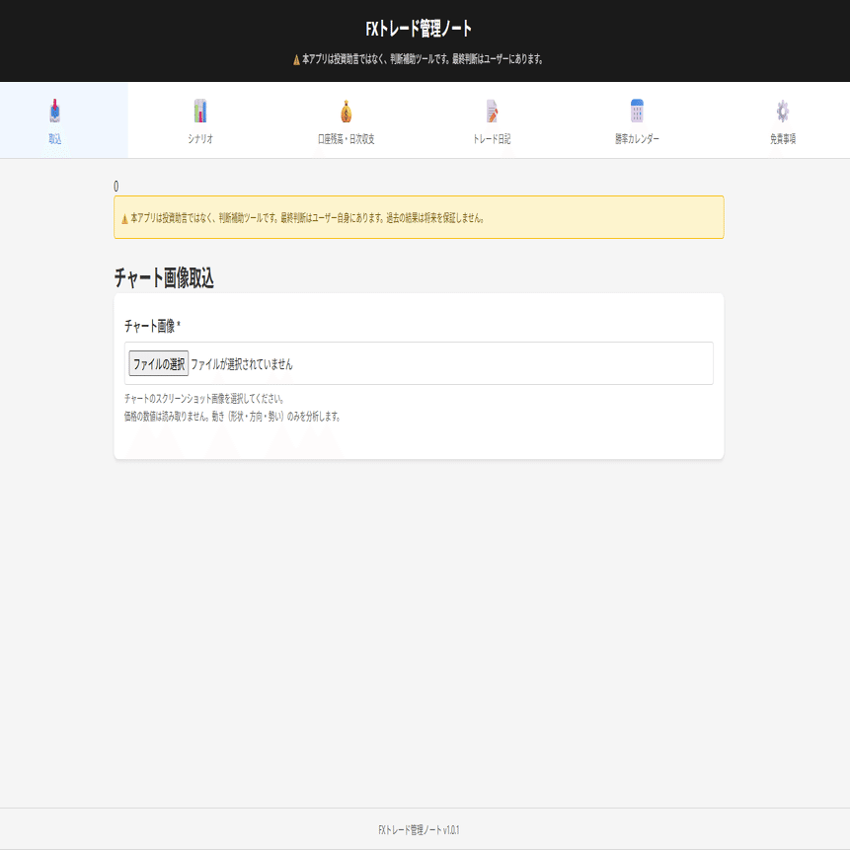The height and width of the screenshot is (850, 850).
Task: Click the チャート画像取込 heading
Action: click(x=164, y=278)
